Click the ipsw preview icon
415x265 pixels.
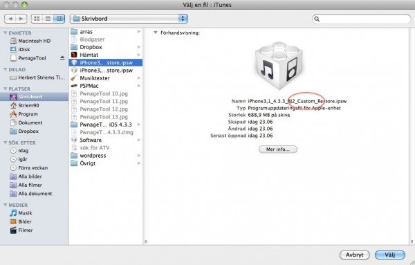tap(279, 66)
